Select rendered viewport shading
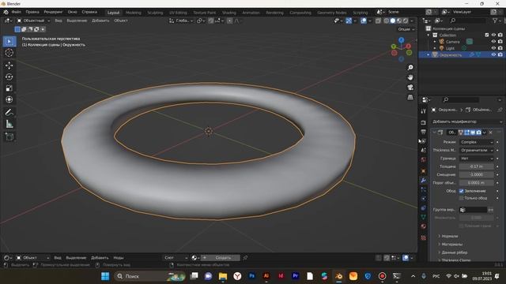506x284 pixels. click(406, 21)
